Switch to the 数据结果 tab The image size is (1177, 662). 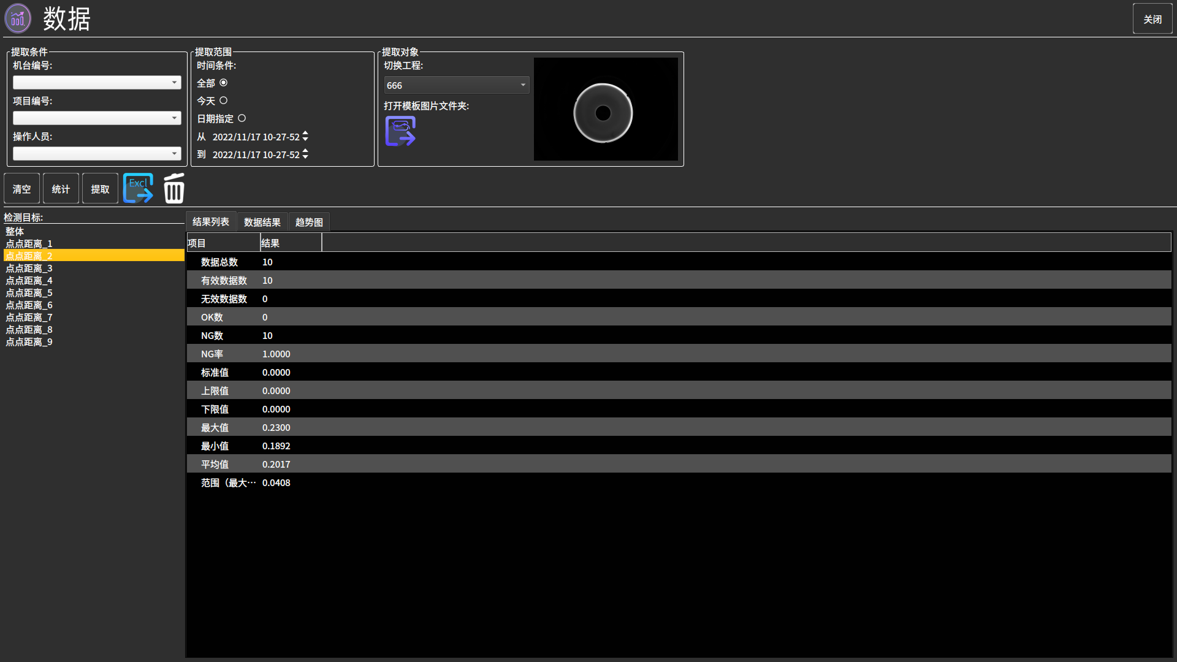point(262,222)
